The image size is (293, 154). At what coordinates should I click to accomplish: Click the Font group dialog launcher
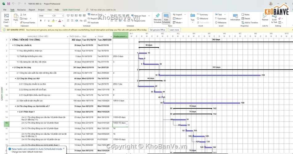64,26
